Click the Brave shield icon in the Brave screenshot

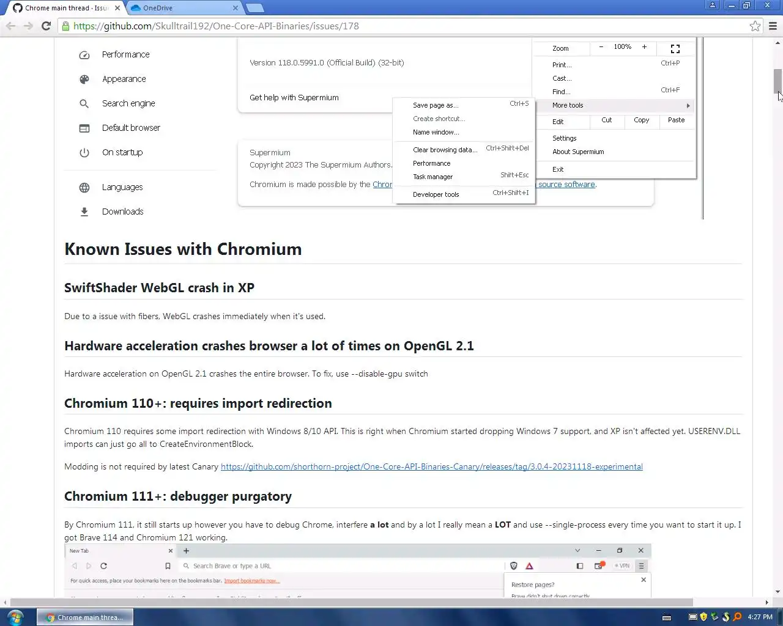click(514, 566)
